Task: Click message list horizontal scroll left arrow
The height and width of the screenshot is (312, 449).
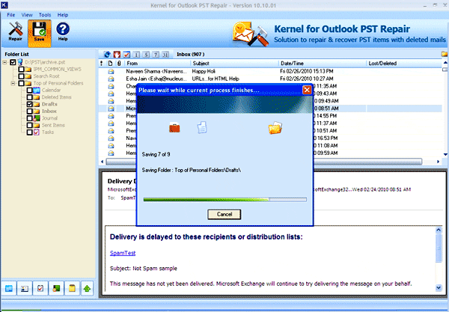Action: 103,162
